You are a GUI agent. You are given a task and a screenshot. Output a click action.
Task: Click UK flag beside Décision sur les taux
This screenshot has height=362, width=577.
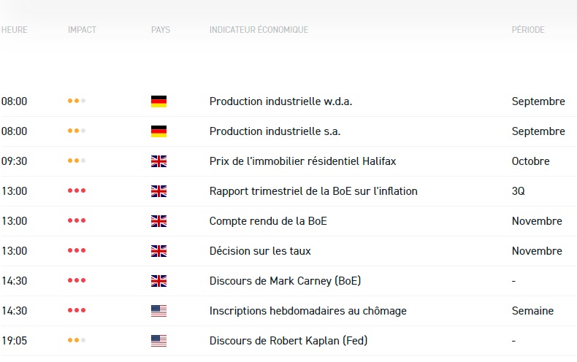coord(158,251)
